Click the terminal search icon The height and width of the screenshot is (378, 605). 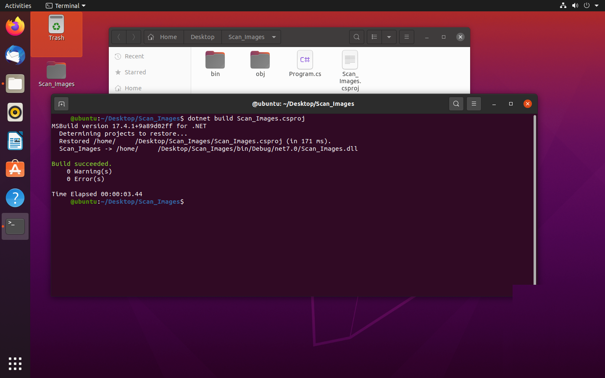456,104
